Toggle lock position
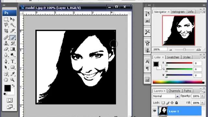The width and height of the screenshot is (208, 117). tap(172, 103)
